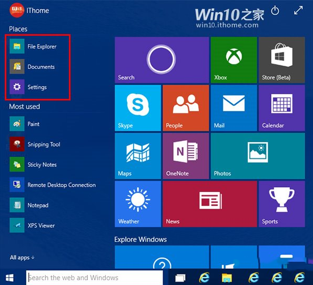This screenshot has height=285, width=313.
Task: Click the Explore Windows group title
Action: click(x=140, y=239)
